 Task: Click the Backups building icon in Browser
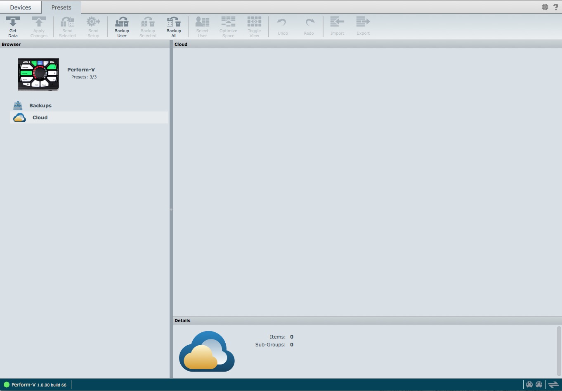[18, 105]
